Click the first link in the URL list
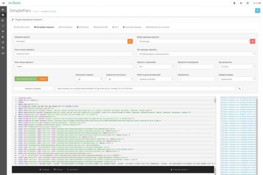The height and width of the screenshot is (175, 263). click(238, 98)
